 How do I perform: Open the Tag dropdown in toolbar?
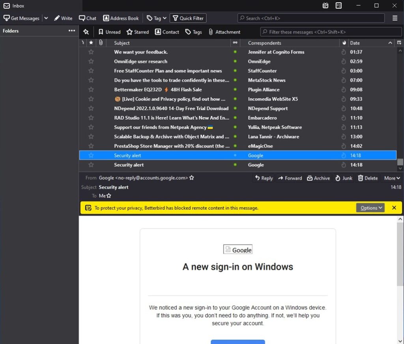pyautogui.click(x=157, y=18)
